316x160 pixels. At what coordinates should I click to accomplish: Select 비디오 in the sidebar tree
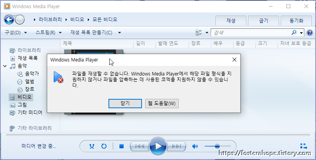(21, 97)
